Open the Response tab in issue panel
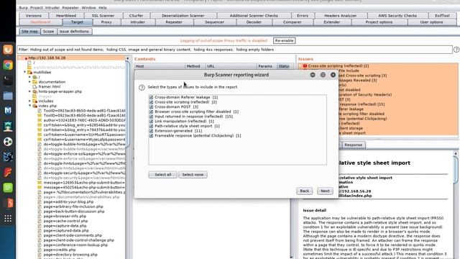Viewport: 460px width, 259px height. [353, 145]
